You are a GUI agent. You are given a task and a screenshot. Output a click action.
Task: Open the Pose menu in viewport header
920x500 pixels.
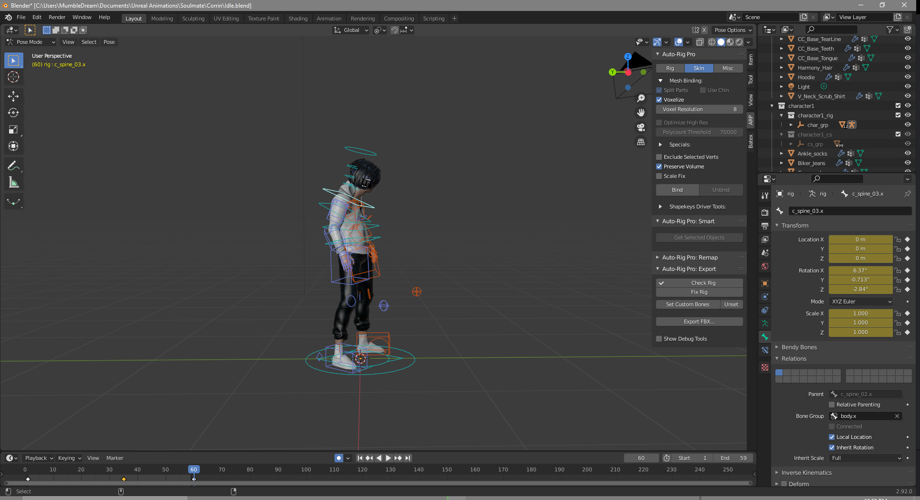pyautogui.click(x=109, y=42)
